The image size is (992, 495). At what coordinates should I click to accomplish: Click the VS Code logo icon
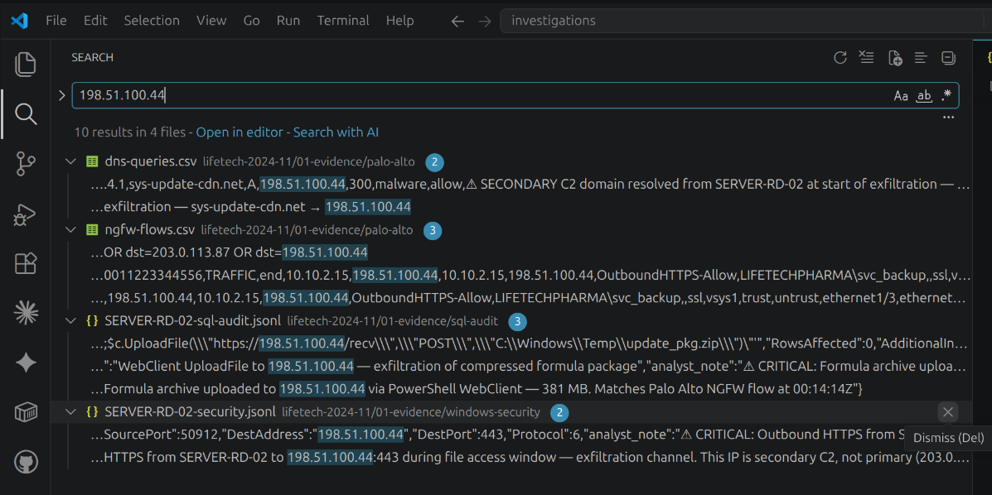[x=20, y=21]
